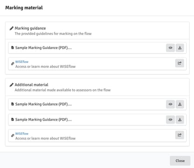Click pencil icon beside Additional material heading
Viewport: 194px width, 168px height.
point(12,85)
